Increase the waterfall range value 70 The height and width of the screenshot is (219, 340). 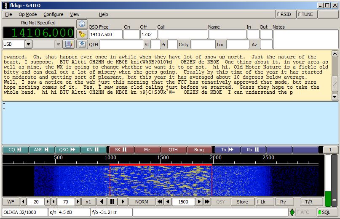click(x=78, y=202)
